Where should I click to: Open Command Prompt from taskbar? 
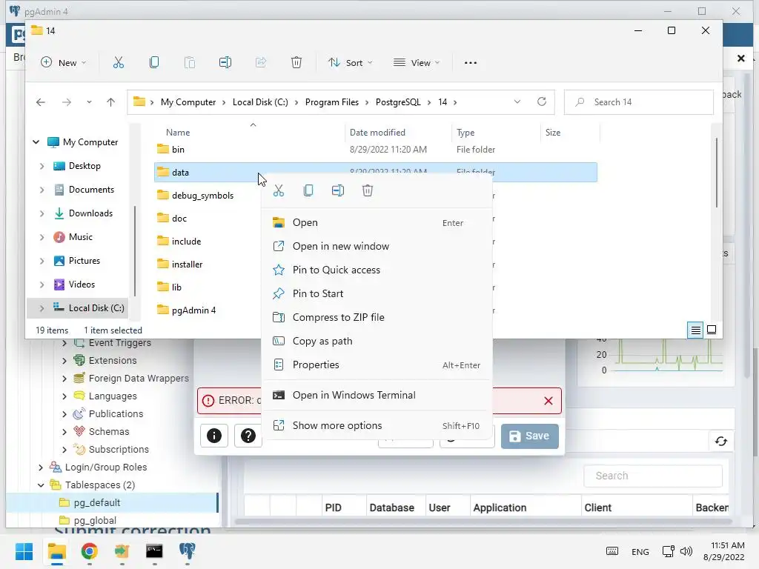pyautogui.click(x=154, y=551)
